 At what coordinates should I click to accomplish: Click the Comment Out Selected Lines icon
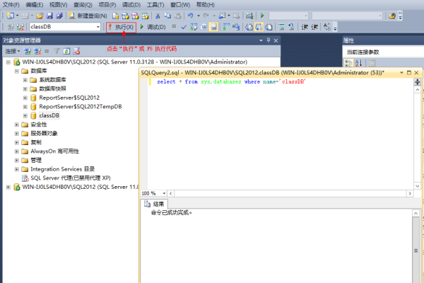click(x=281, y=27)
